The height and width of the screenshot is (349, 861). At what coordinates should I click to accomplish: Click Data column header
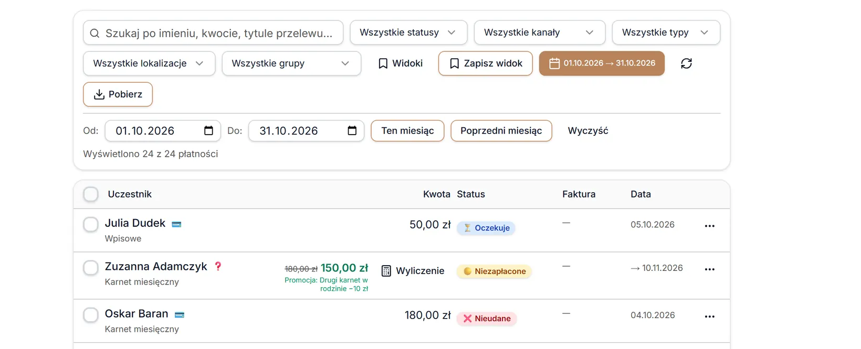click(640, 194)
